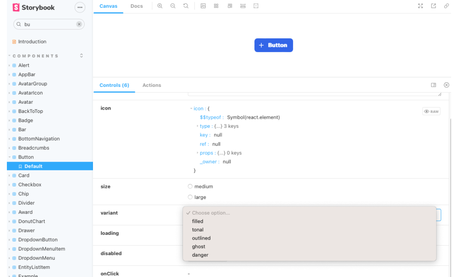
Task: Open the Actions panel tab
Action: (x=152, y=85)
